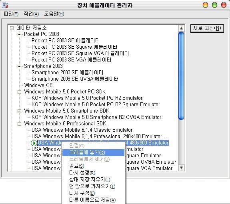Select Pocket PC 2003 SE Square 에뮬레이터
230x204 pixels.
tap(74, 47)
